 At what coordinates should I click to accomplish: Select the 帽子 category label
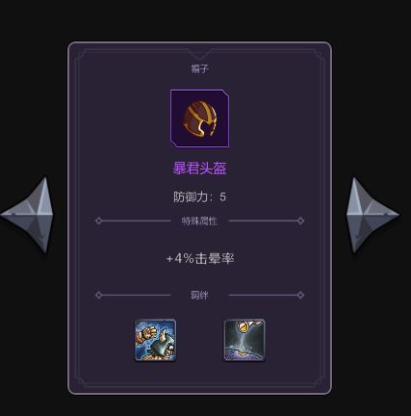pos(199,68)
